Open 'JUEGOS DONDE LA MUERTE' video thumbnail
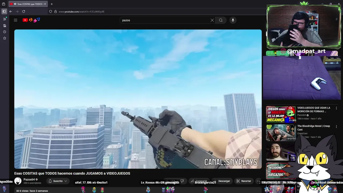Viewport: 343px width, 193px height. 281,114
